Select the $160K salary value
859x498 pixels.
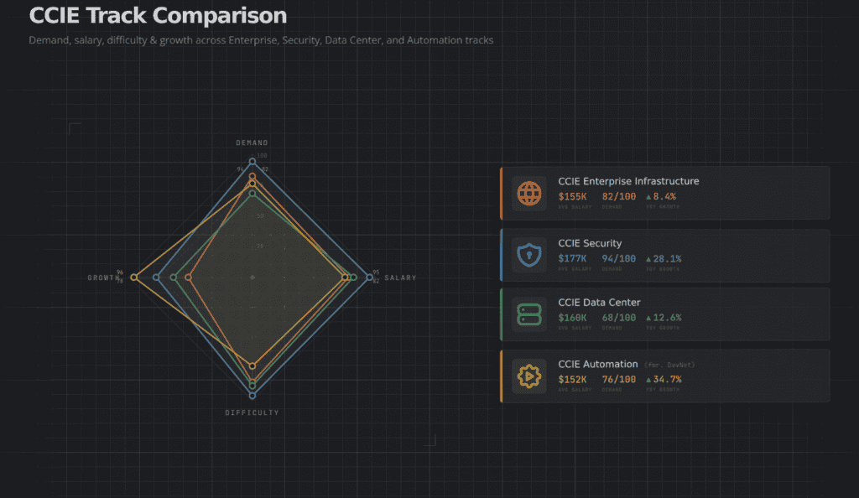572,318
